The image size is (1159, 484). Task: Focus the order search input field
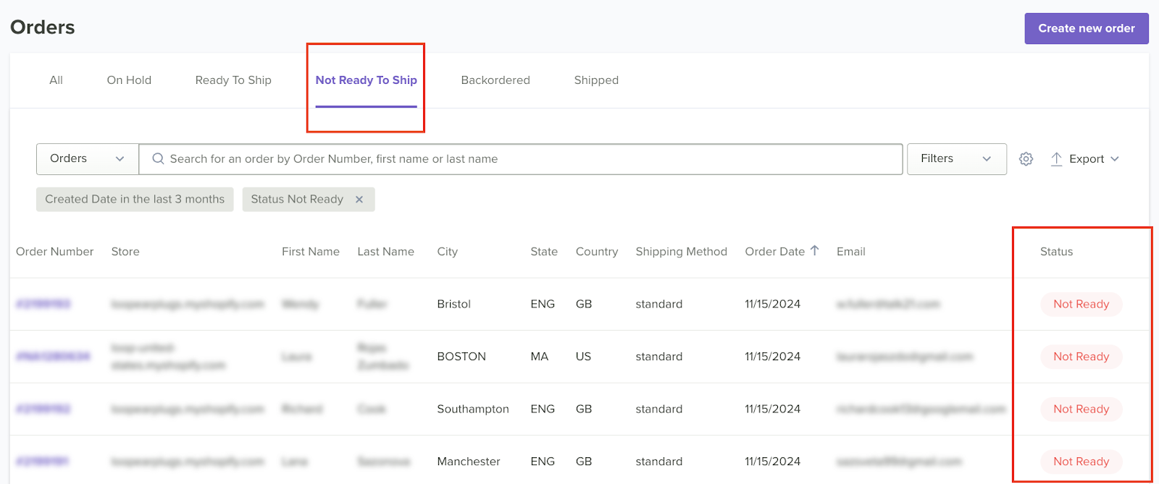(521, 159)
